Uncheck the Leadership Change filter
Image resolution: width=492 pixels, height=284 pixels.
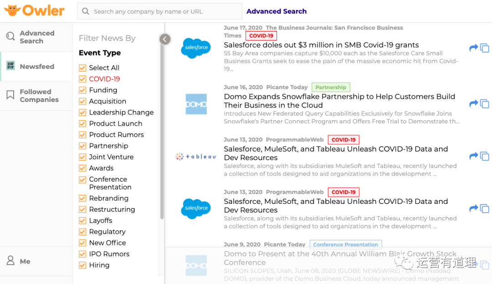coord(82,112)
